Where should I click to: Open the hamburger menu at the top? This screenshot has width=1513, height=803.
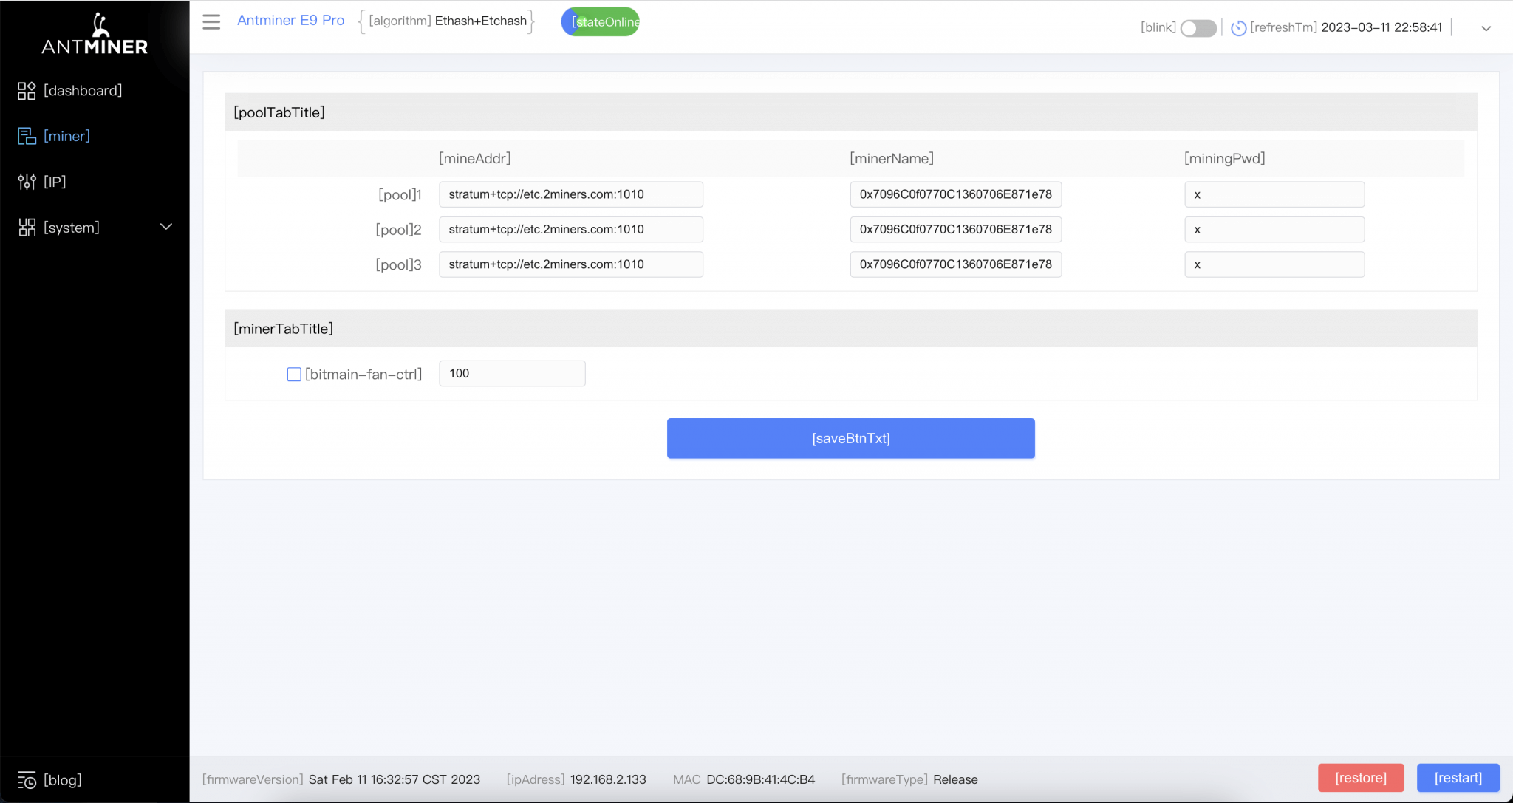pos(212,21)
